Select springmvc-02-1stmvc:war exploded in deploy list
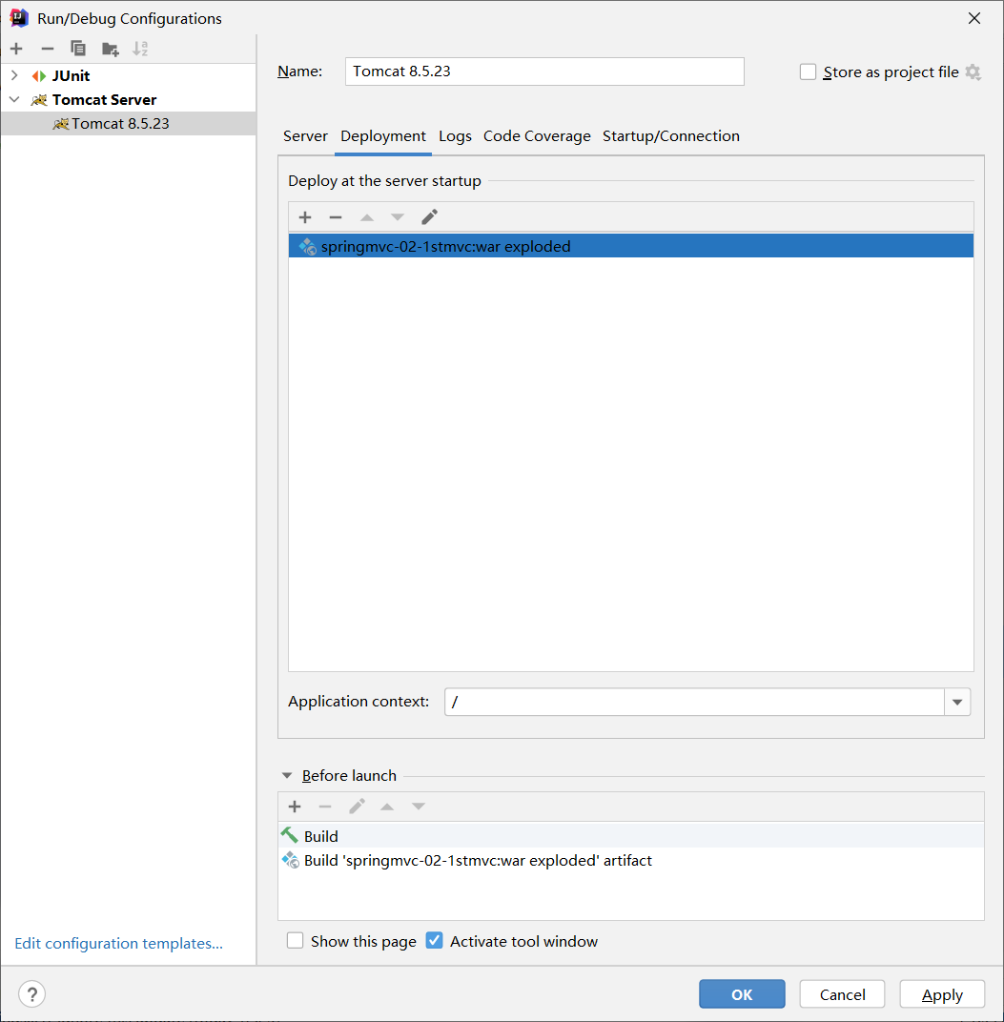 [x=631, y=246]
